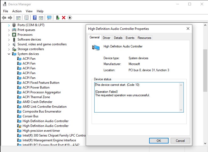Click the AMD Crash Defender device icon

[19, 102]
